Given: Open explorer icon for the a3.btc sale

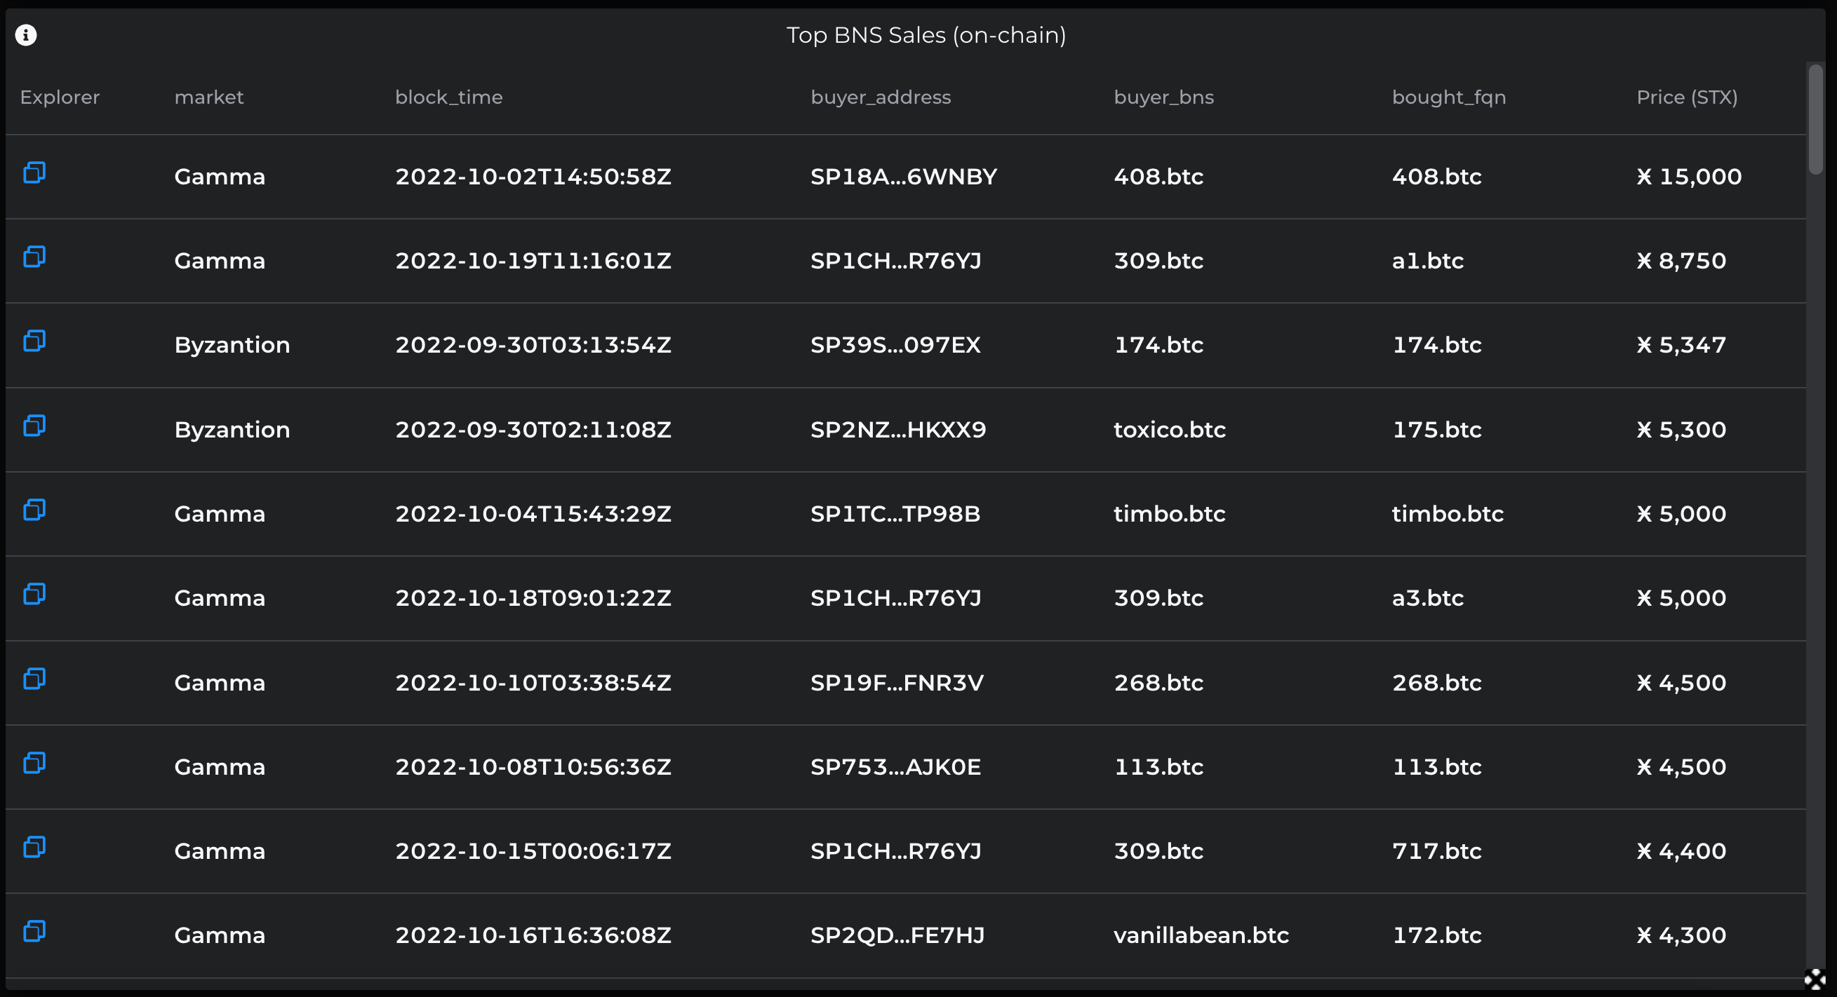Looking at the screenshot, I should (34, 594).
